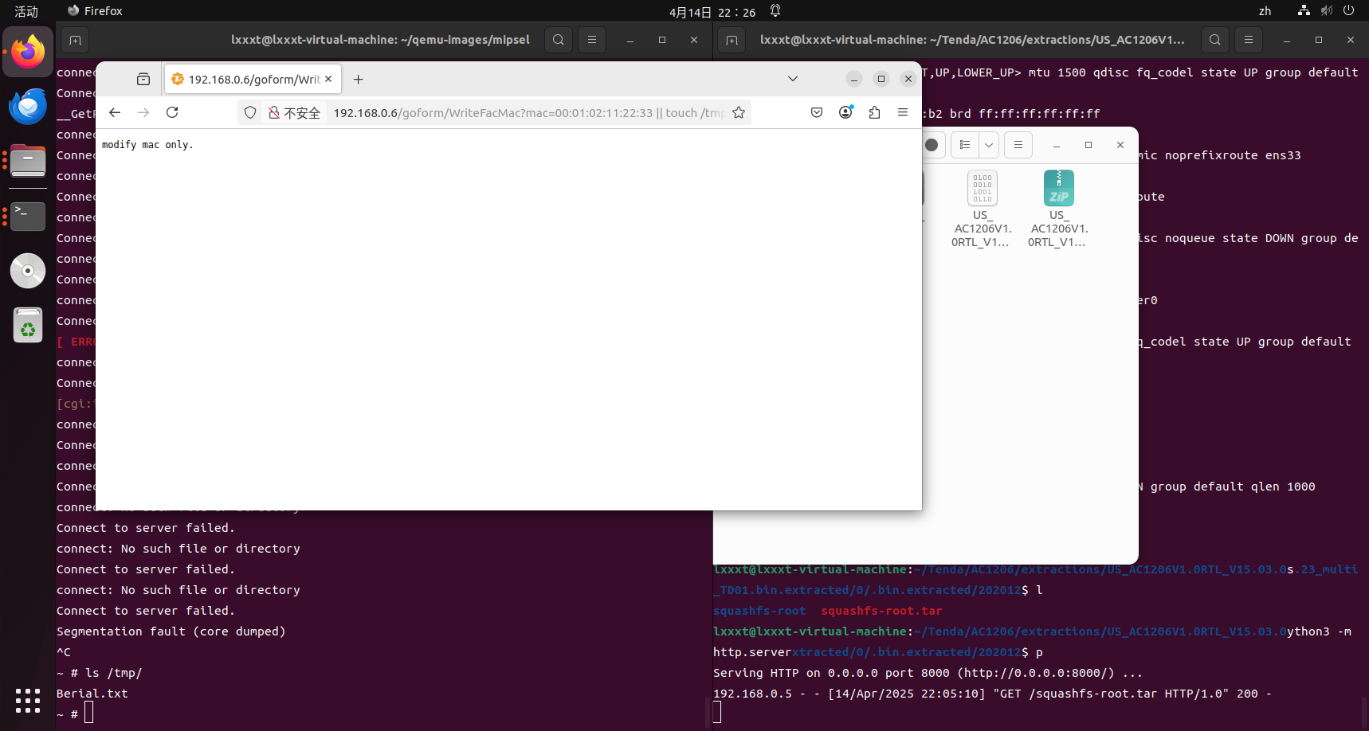Click 'Segmentation fault (core dumped)' terminal line

(x=171, y=631)
